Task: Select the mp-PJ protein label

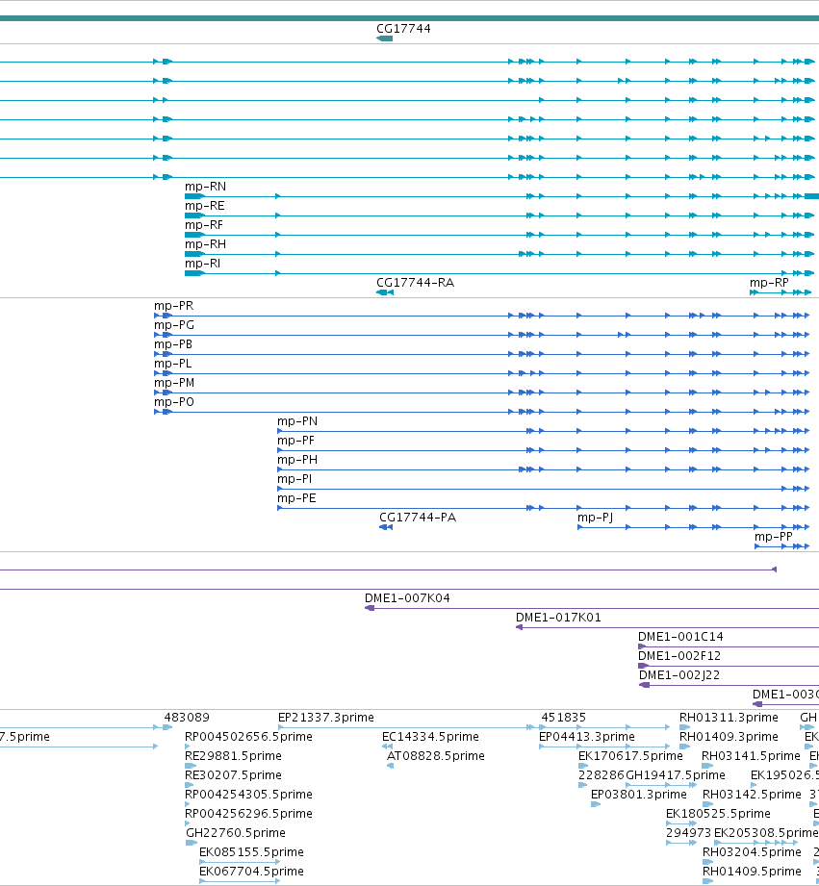Action: 595,517
